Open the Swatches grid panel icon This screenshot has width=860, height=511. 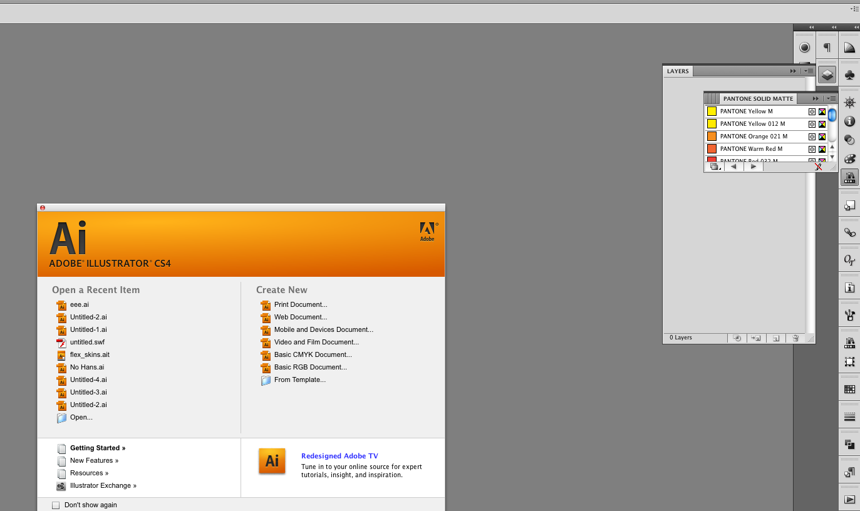pyautogui.click(x=849, y=390)
